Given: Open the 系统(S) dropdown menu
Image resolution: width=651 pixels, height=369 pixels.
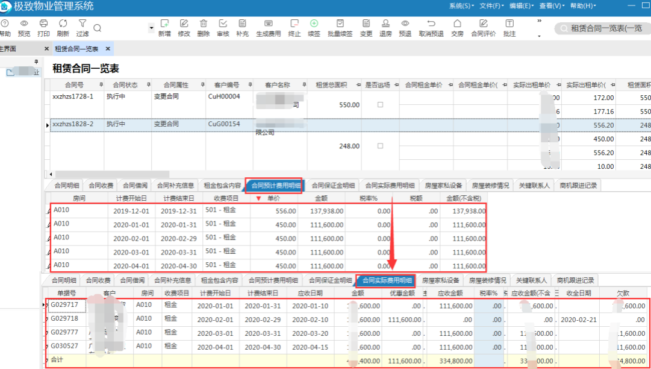Looking at the screenshot, I should (x=461, y=6).
